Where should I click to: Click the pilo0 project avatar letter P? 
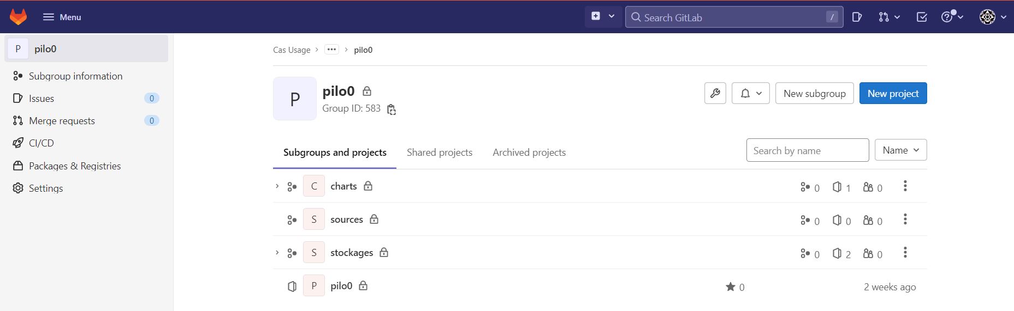click(314, 286)
